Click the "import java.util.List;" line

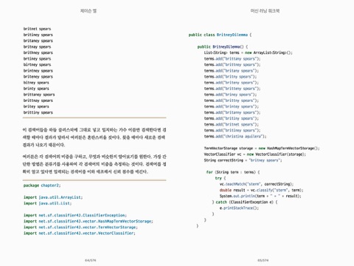tap(48, 203)
